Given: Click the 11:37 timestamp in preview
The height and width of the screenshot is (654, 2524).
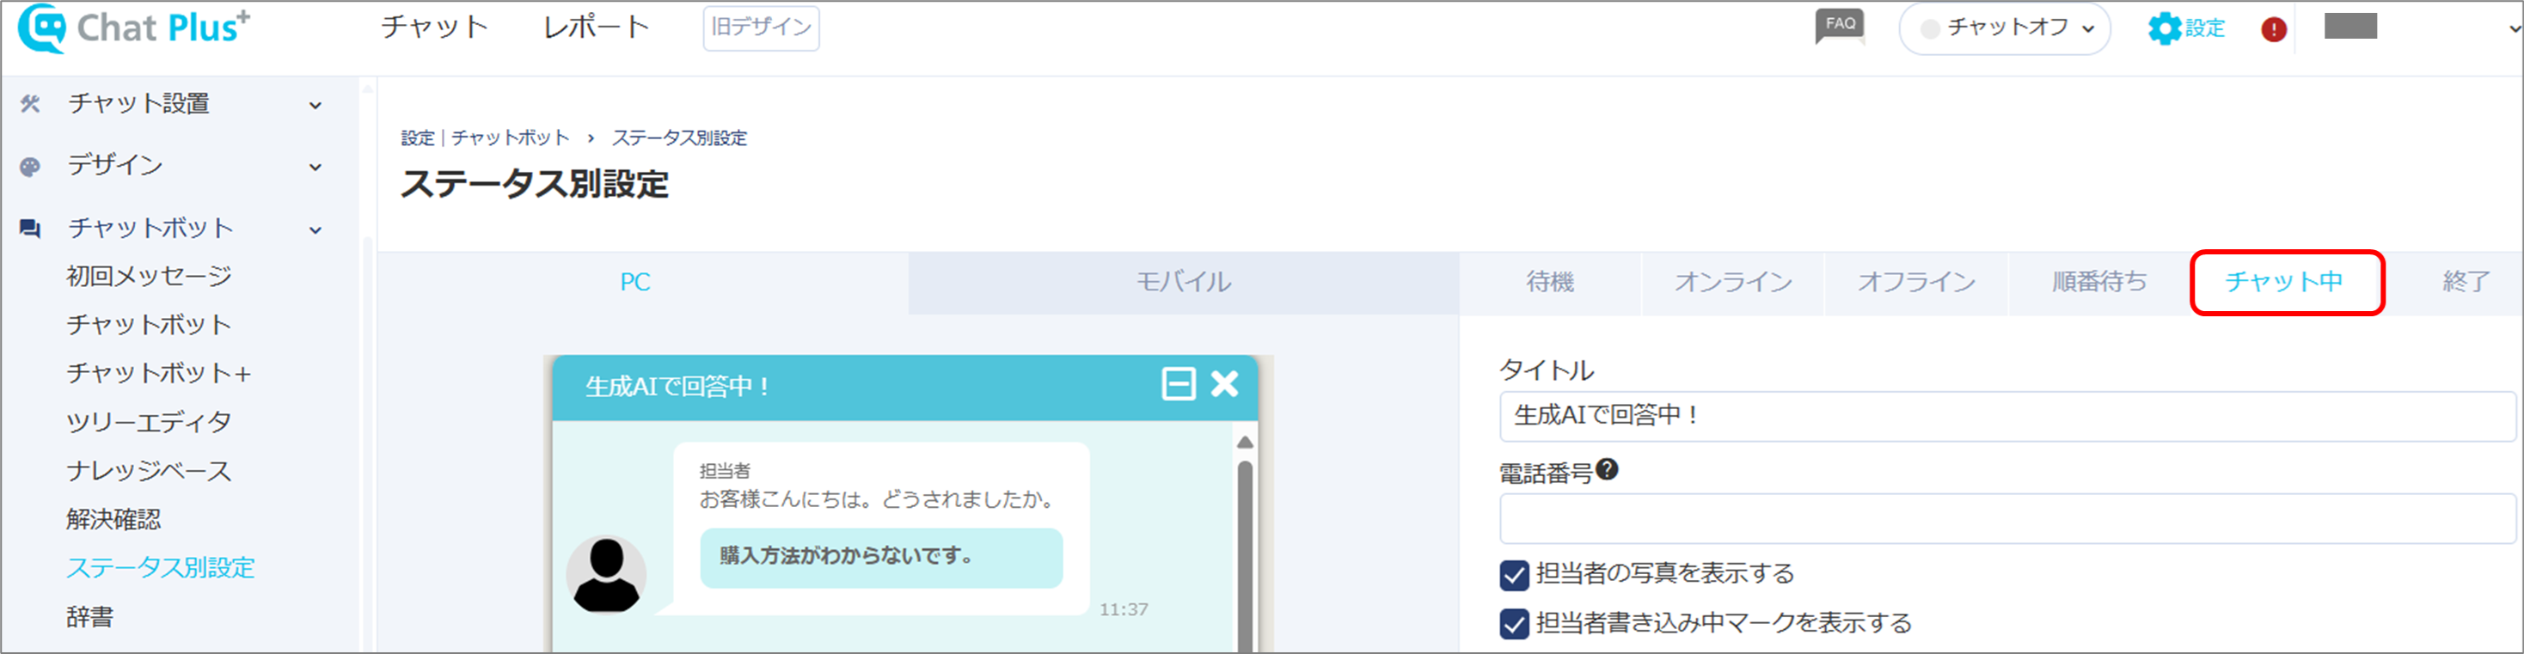Looking at the screenshot, I should point(1123,610).
